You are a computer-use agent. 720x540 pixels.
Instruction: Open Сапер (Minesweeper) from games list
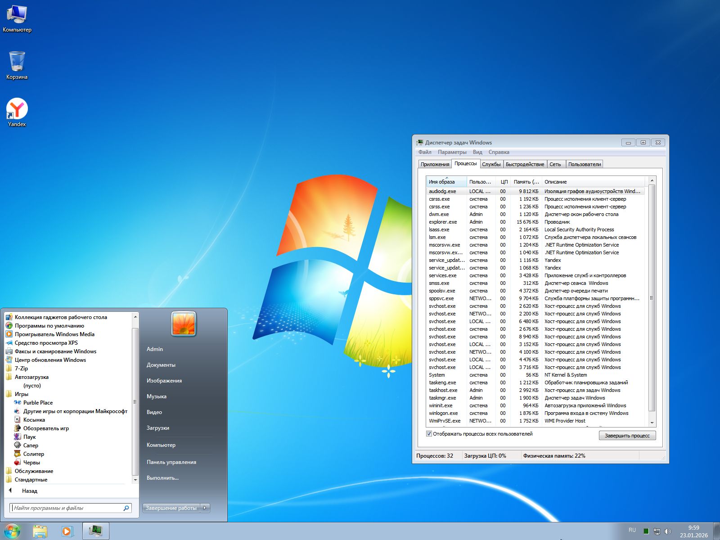31,445
